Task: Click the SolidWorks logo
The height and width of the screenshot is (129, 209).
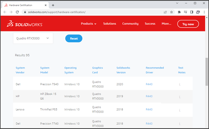Action: coord(25,24)
